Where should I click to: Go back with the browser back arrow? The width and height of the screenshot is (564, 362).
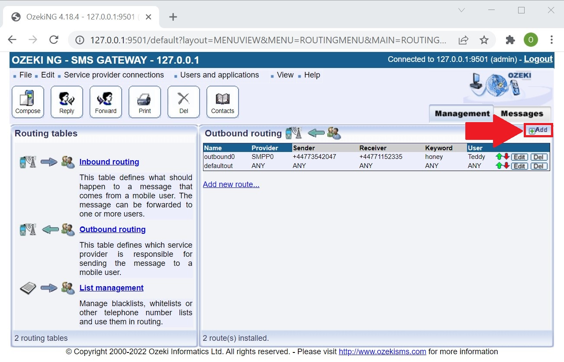(12, 40)
